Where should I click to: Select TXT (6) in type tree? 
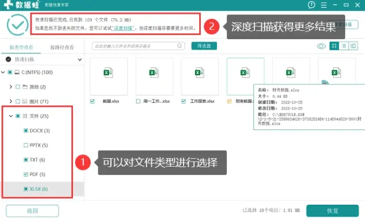tap(37, 160)
